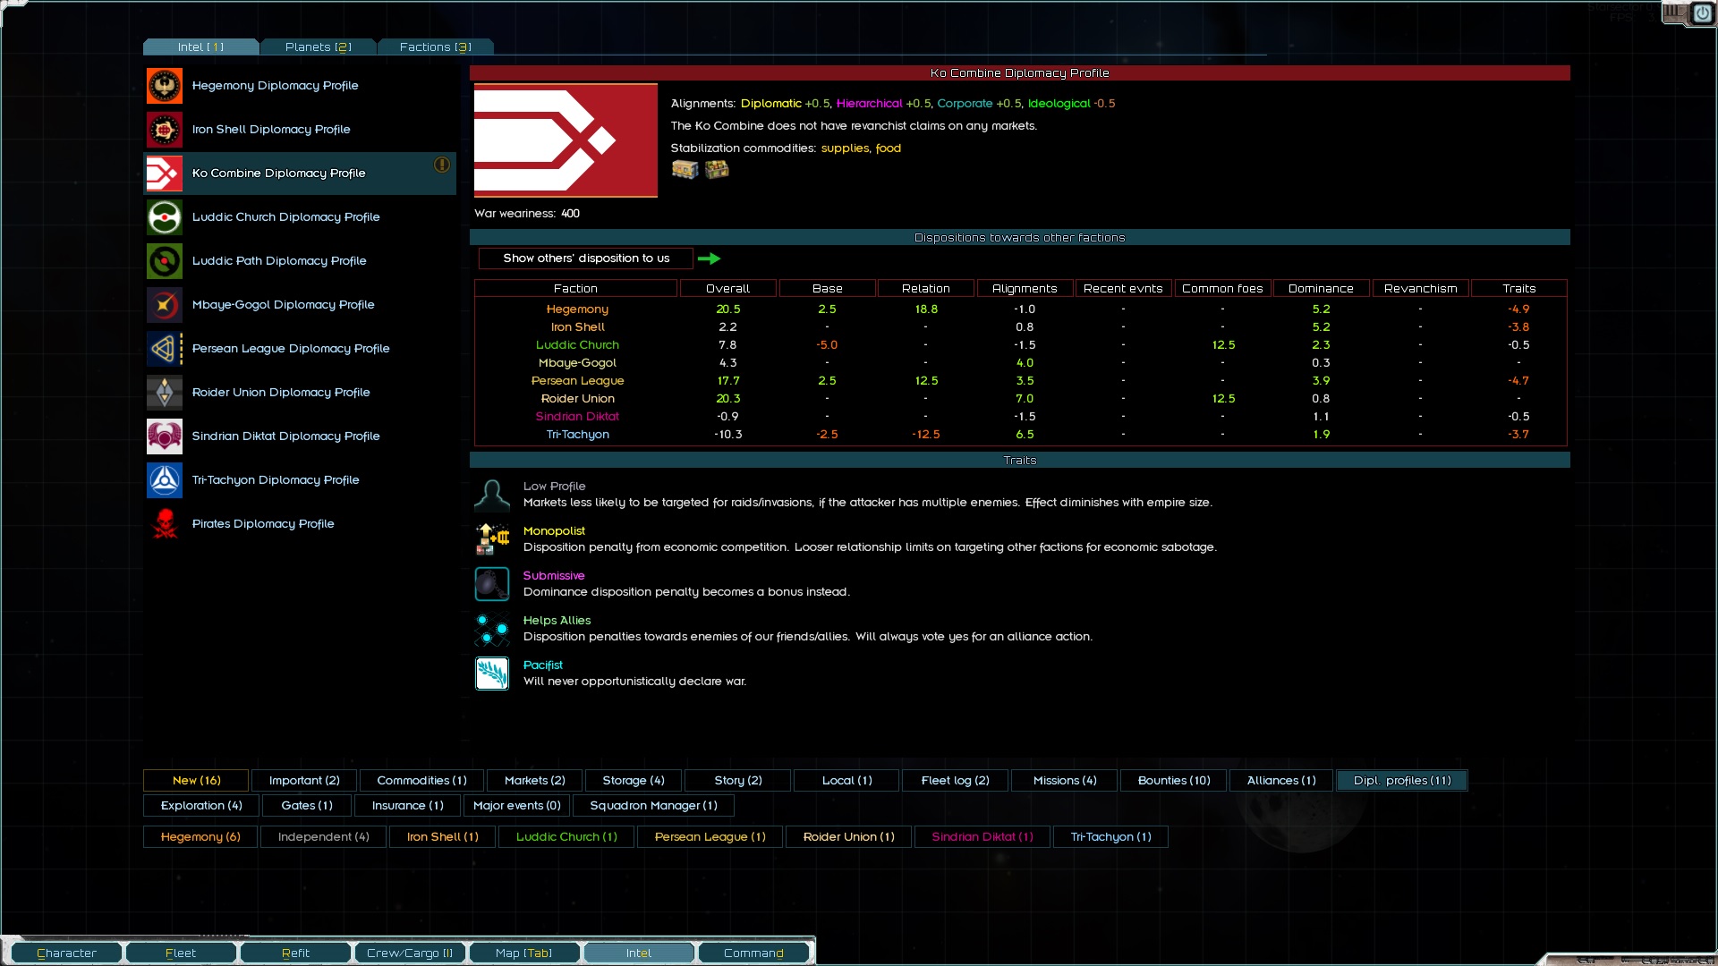Screen dimensions: 1718x966
Task: Click the power icon in top-right corner
Action: tap(1702, 13)
